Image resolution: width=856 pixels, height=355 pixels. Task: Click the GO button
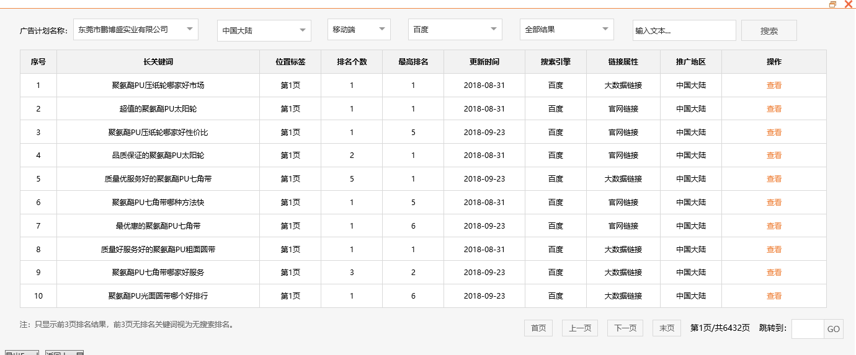(x=833, y=329)
